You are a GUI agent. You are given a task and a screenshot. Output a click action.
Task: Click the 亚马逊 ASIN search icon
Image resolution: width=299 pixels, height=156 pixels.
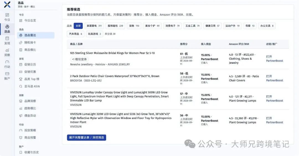click(x=21, y=86)
